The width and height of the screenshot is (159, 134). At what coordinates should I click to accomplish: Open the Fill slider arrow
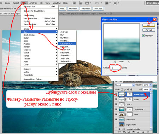coord(151,89)
